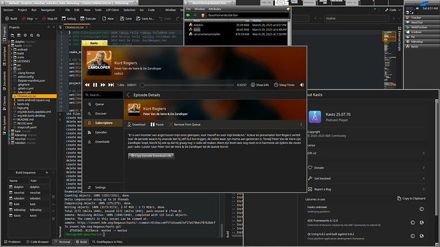
Task: Fast-forward the Kasts episode
Action: click(103, 85)
